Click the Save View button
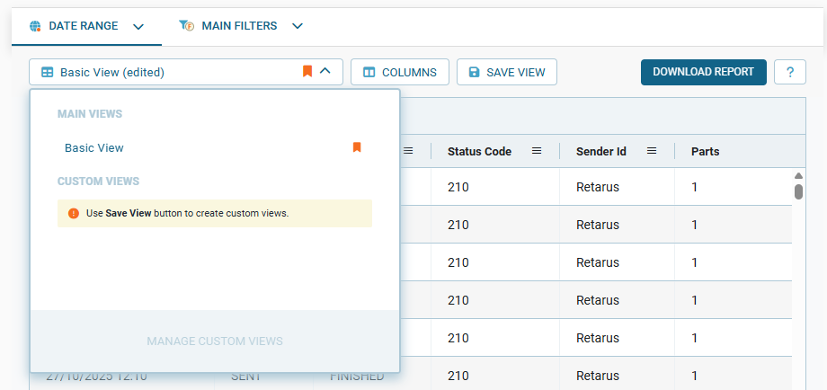 507,72
